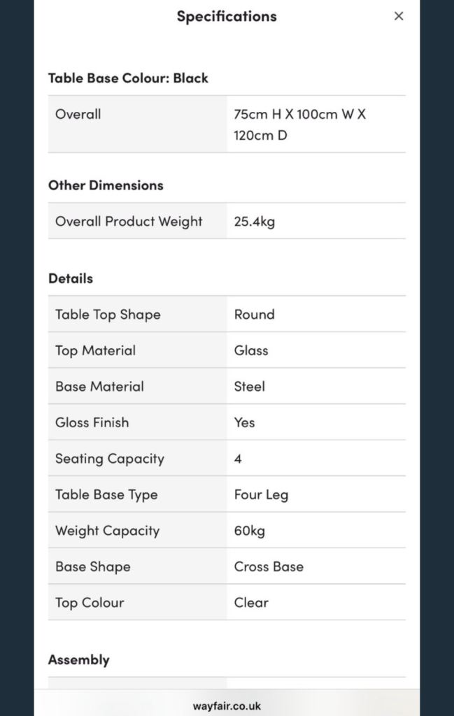Click the Overall dimensions row label
454x716 pixels.
78,114
